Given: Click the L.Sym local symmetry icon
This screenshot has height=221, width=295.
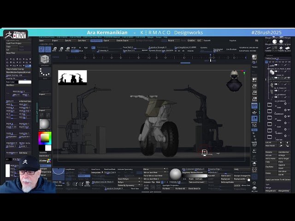Looking at the screenshot, I should (254, 125).
